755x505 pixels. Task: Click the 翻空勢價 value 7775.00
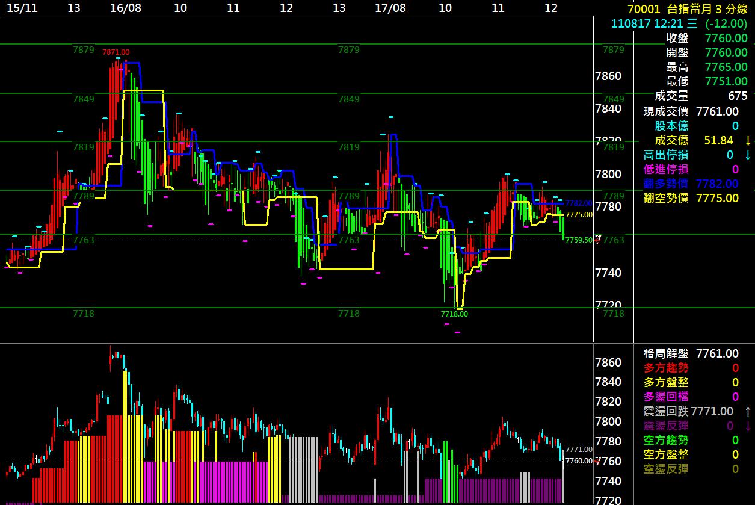click(x=717, y=198)
